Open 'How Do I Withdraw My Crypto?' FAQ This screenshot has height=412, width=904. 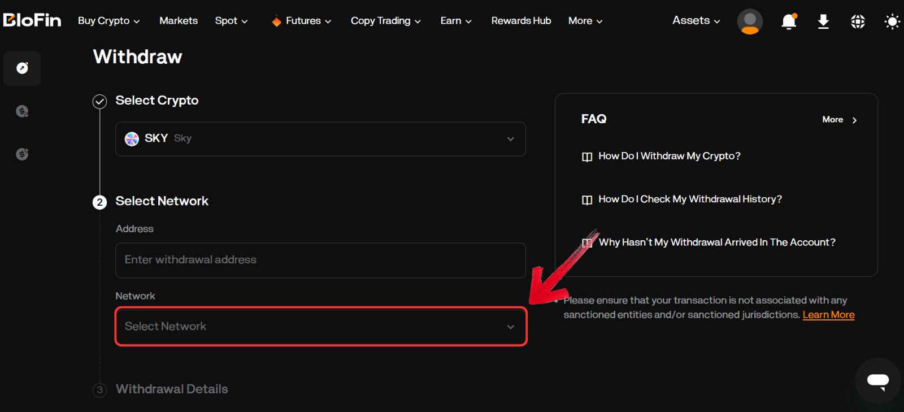[x=669, y=156]
